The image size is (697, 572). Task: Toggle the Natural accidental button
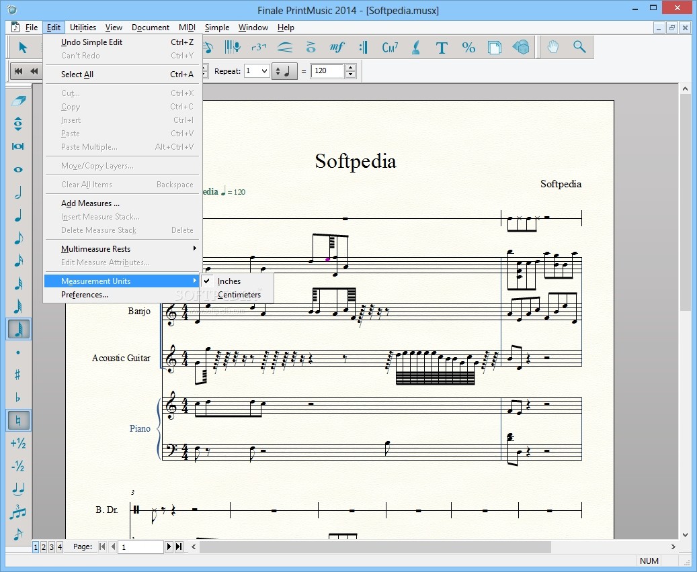[18, 420]
